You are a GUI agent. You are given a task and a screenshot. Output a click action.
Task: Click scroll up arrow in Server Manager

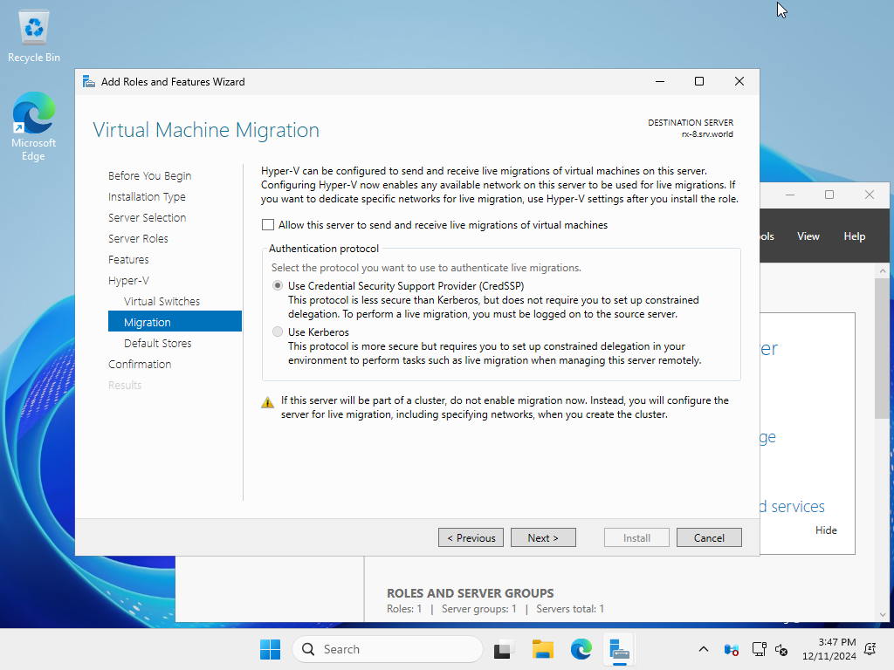pyautogui.click(x=883, y=271)
